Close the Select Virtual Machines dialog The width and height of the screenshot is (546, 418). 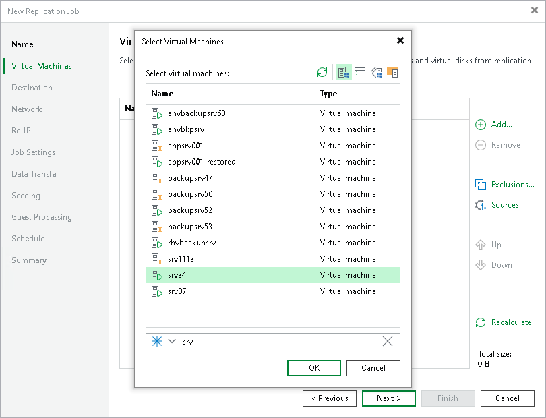(400, 40)
